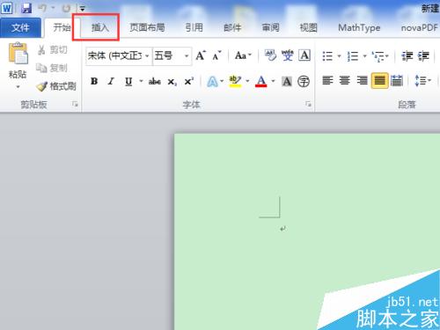
Task: Expand the font color dropdown arrow
Action: pos(274,81)
